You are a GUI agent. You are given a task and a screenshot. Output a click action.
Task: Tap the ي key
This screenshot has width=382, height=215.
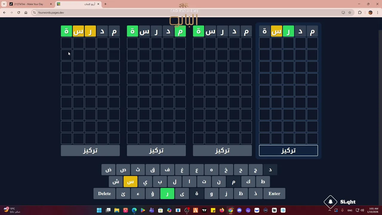point(145,182)
